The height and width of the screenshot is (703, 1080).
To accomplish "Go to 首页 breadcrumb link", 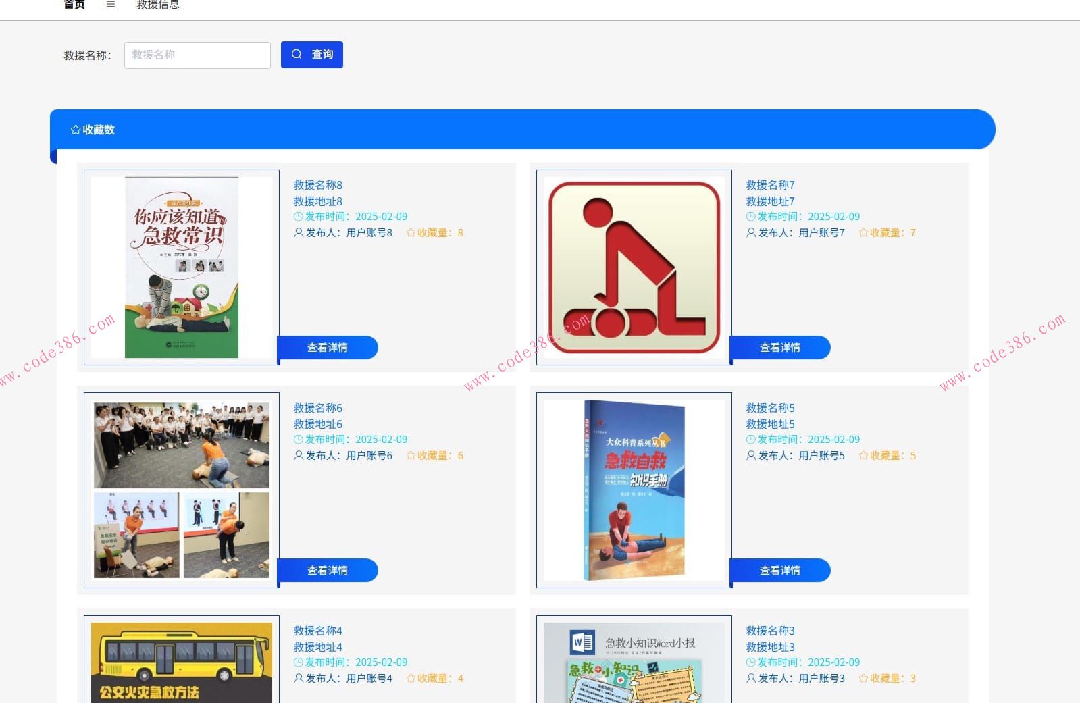I will click(x=74, y=5).
